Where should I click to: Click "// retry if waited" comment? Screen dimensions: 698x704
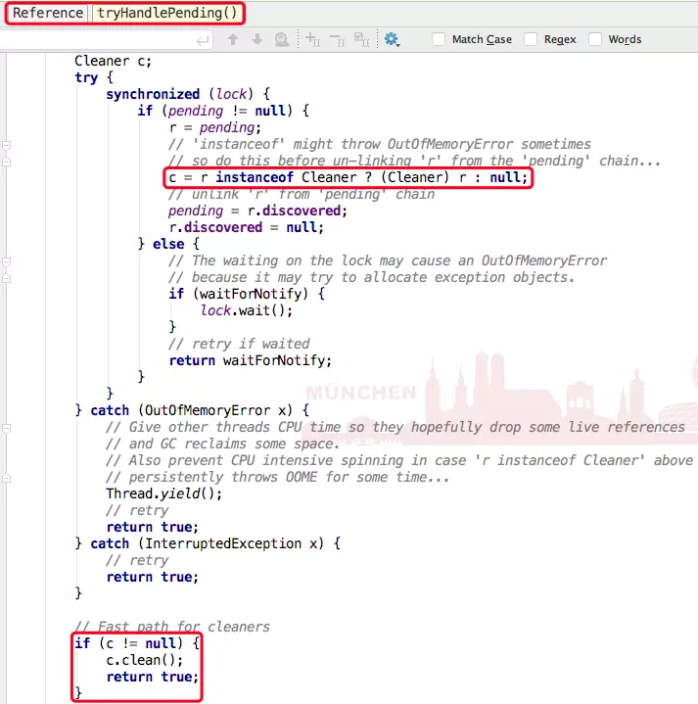tap(239, 344)
